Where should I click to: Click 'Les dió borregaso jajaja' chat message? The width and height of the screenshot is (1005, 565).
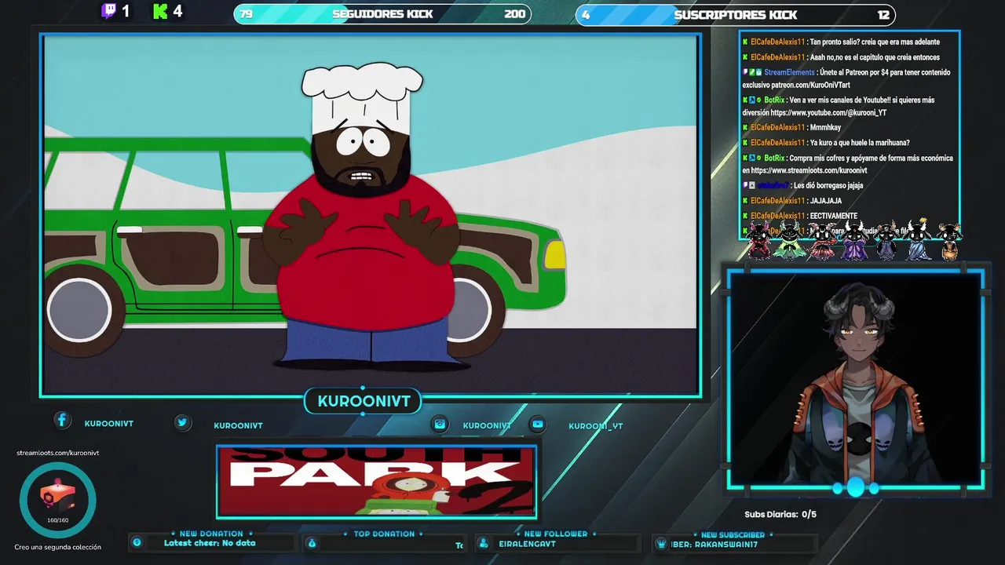click(828, 186)
